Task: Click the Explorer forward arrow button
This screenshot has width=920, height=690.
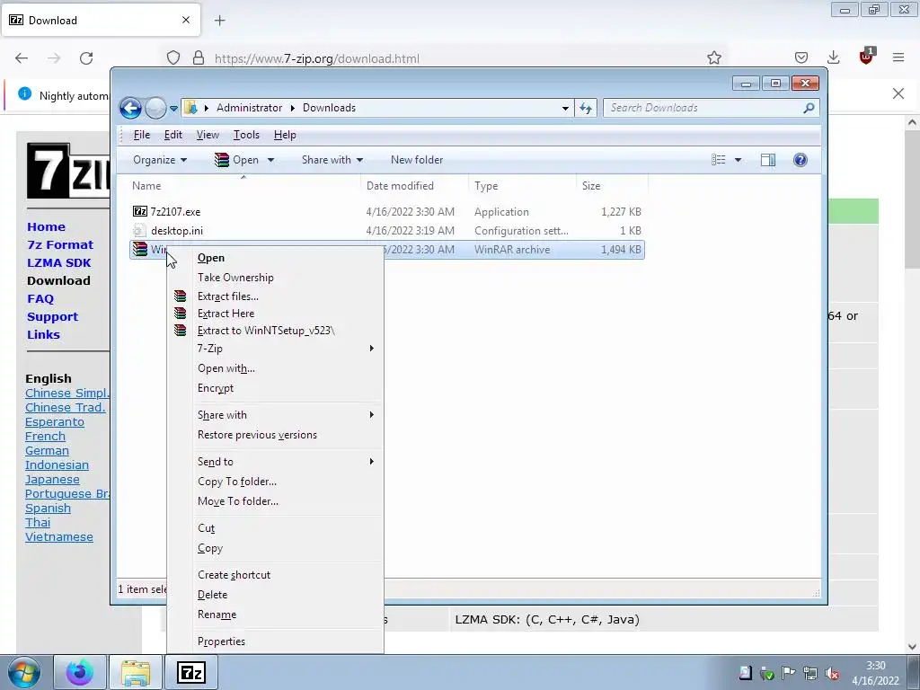Action: tap(155, 108)
